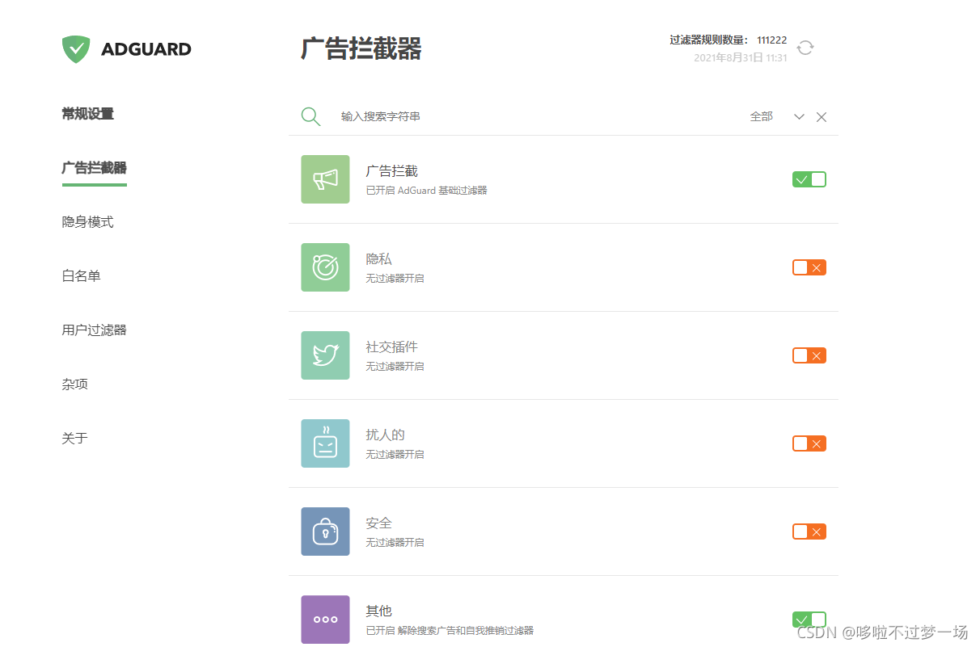Image resolution: width=980 pixels, height=647 pixels.
Task: Enable the 安全 filter toggle
Action: click(x=809, y=531)
